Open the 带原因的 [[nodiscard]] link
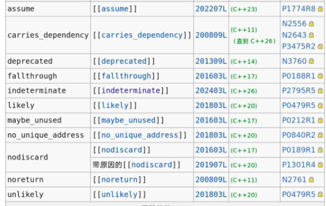The image size is (326, 206). 152,165
